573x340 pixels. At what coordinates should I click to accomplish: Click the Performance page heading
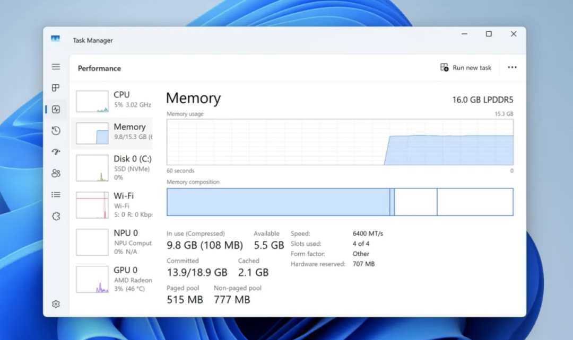click(99, 68)
